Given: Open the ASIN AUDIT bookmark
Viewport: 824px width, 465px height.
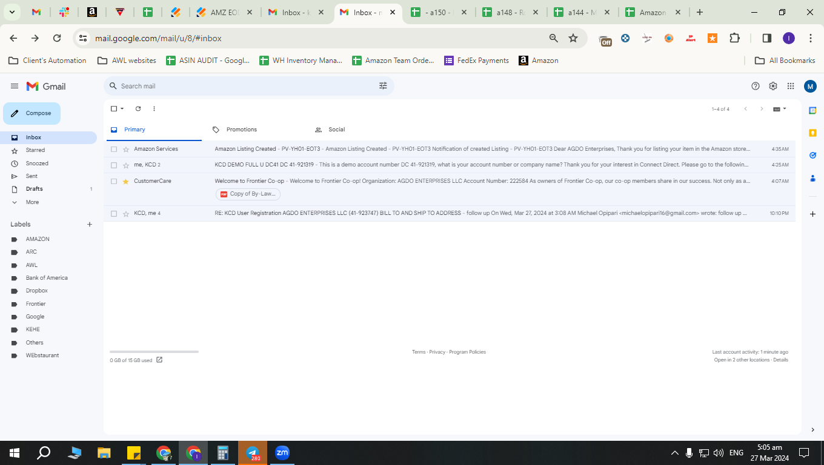Looking at the screenshot, I should point(208,61).
